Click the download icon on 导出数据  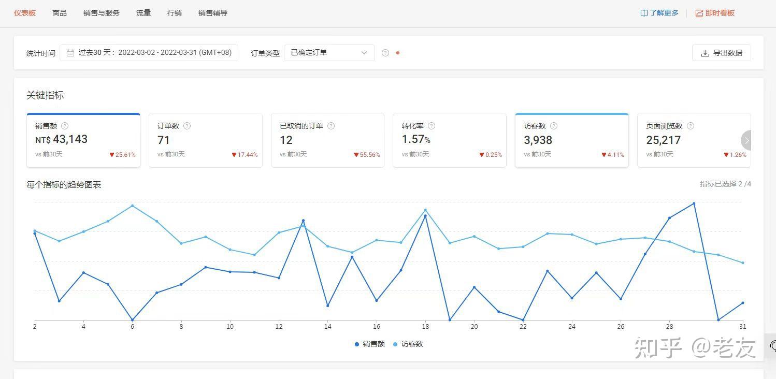coord(705,52)
